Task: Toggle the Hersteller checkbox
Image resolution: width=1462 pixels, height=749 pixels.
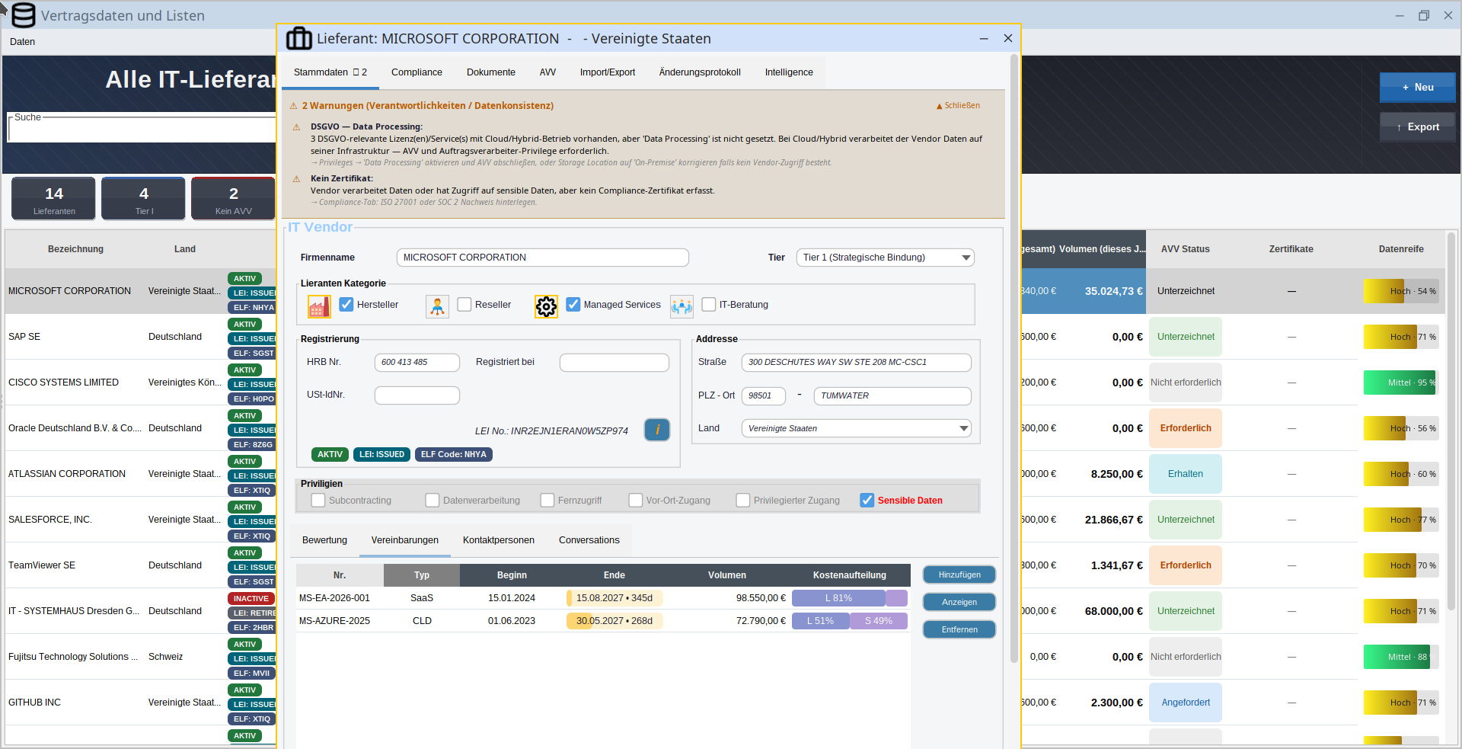Action: point(346,305)
